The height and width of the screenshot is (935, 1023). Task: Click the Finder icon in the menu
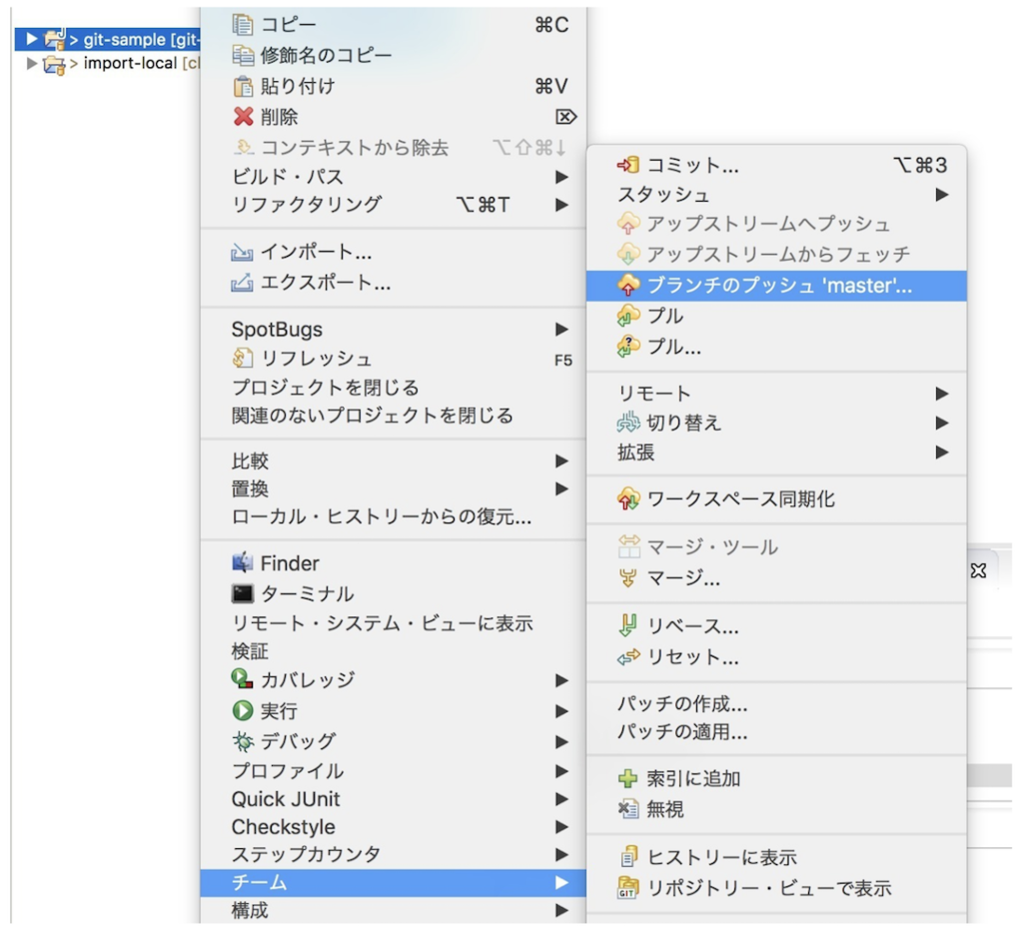click(x=242, y=562)
